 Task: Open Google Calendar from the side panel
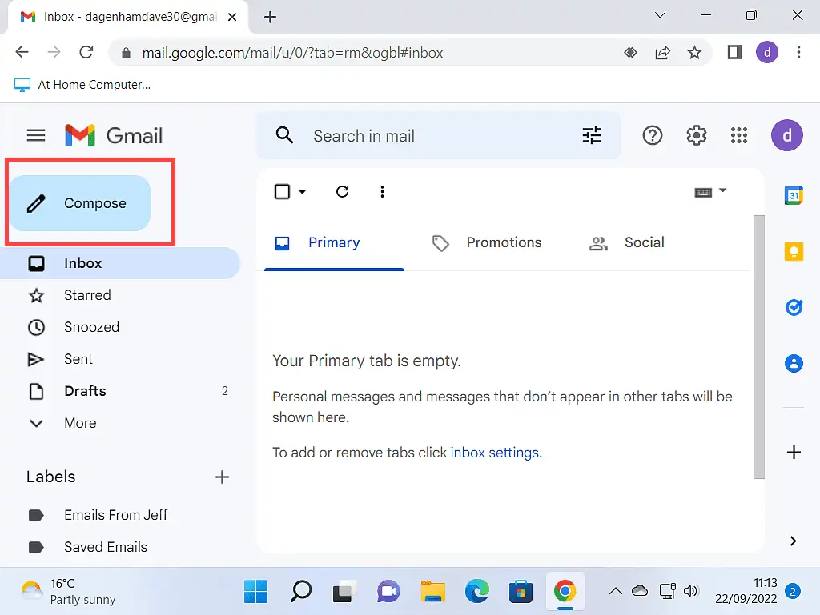pos(794,194)
